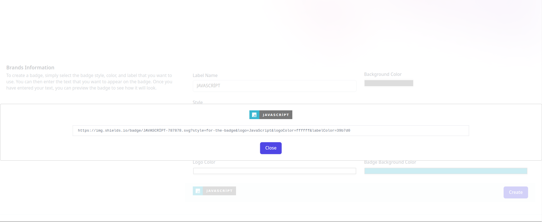Click the badge creation description paragraph
Image resolution: width=542 pixels, height=222 pixels.
[89, 82]
